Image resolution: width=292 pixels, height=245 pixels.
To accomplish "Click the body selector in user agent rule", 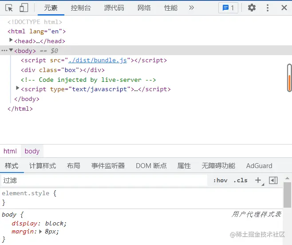I will pos(9,215).
